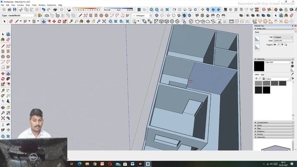The height and width of the screenshot is (167, 297).
Task: Click the Zoom magnifier icon in the top toolbar
Action: 99,21
